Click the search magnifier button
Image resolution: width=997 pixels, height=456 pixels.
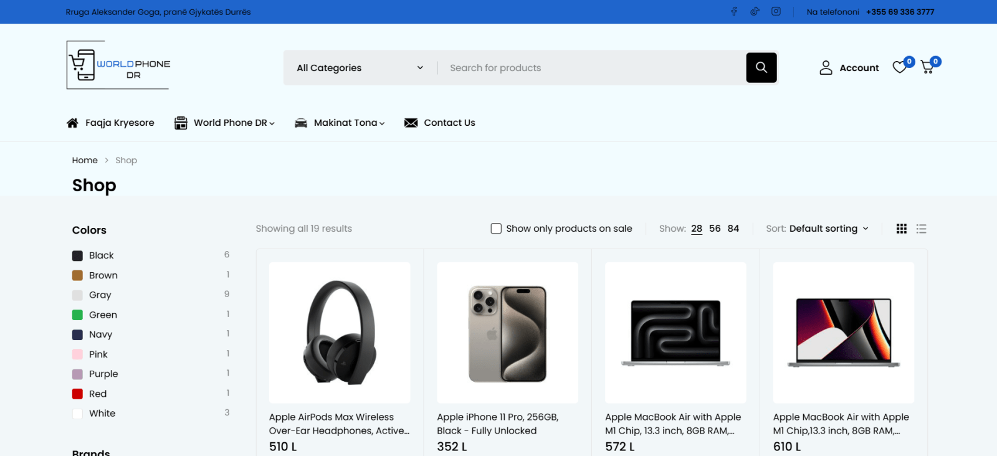(761, 67)
